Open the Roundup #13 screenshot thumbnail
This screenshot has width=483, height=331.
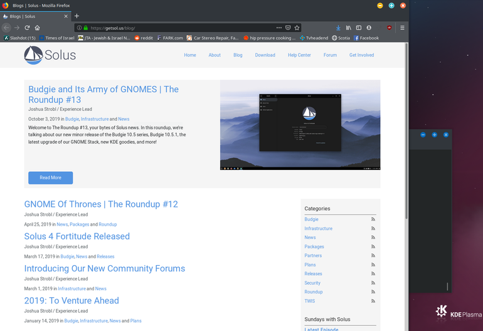[300, 125]
